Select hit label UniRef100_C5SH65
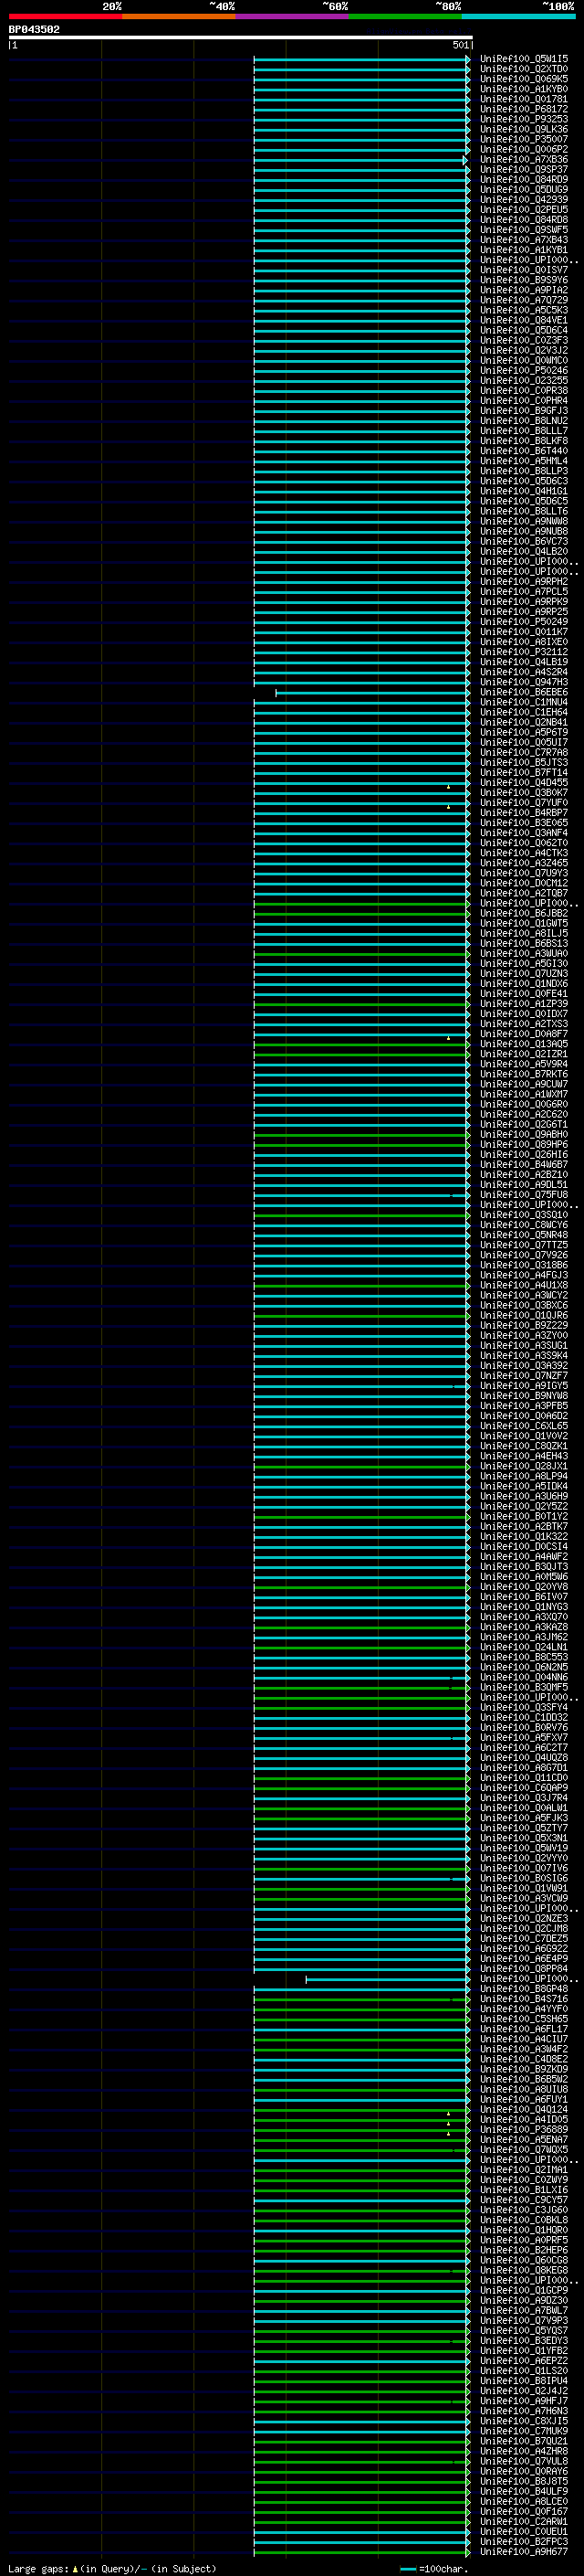Viewport: 584px width, 2576px height. click(524, 2019)
